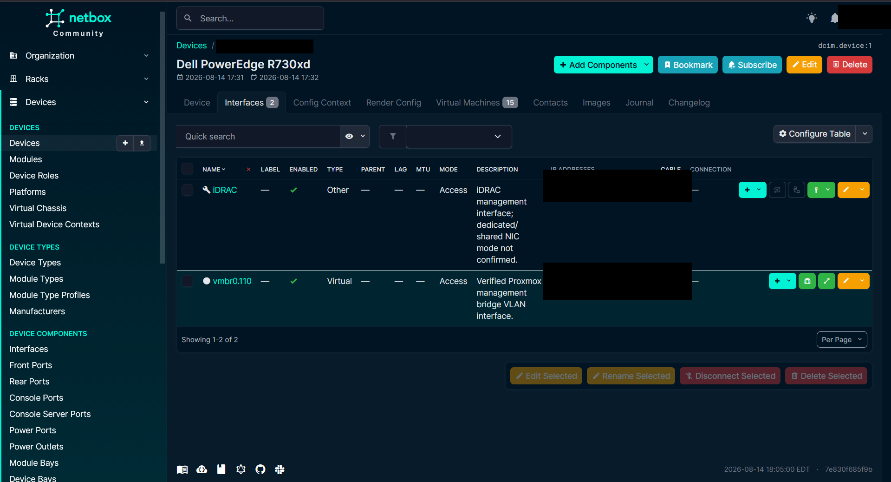Open the Virtual Machines tab
Viewport: 891px width, 482px height.
[x=477, y=103]
